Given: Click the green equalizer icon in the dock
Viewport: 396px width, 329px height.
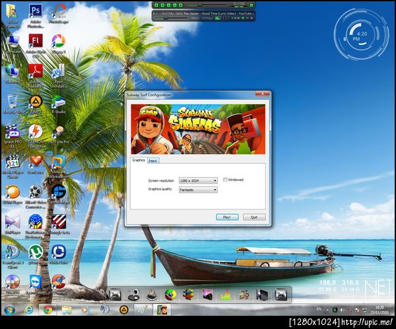Looking at the screenshot, I should [x=226, y=295].
